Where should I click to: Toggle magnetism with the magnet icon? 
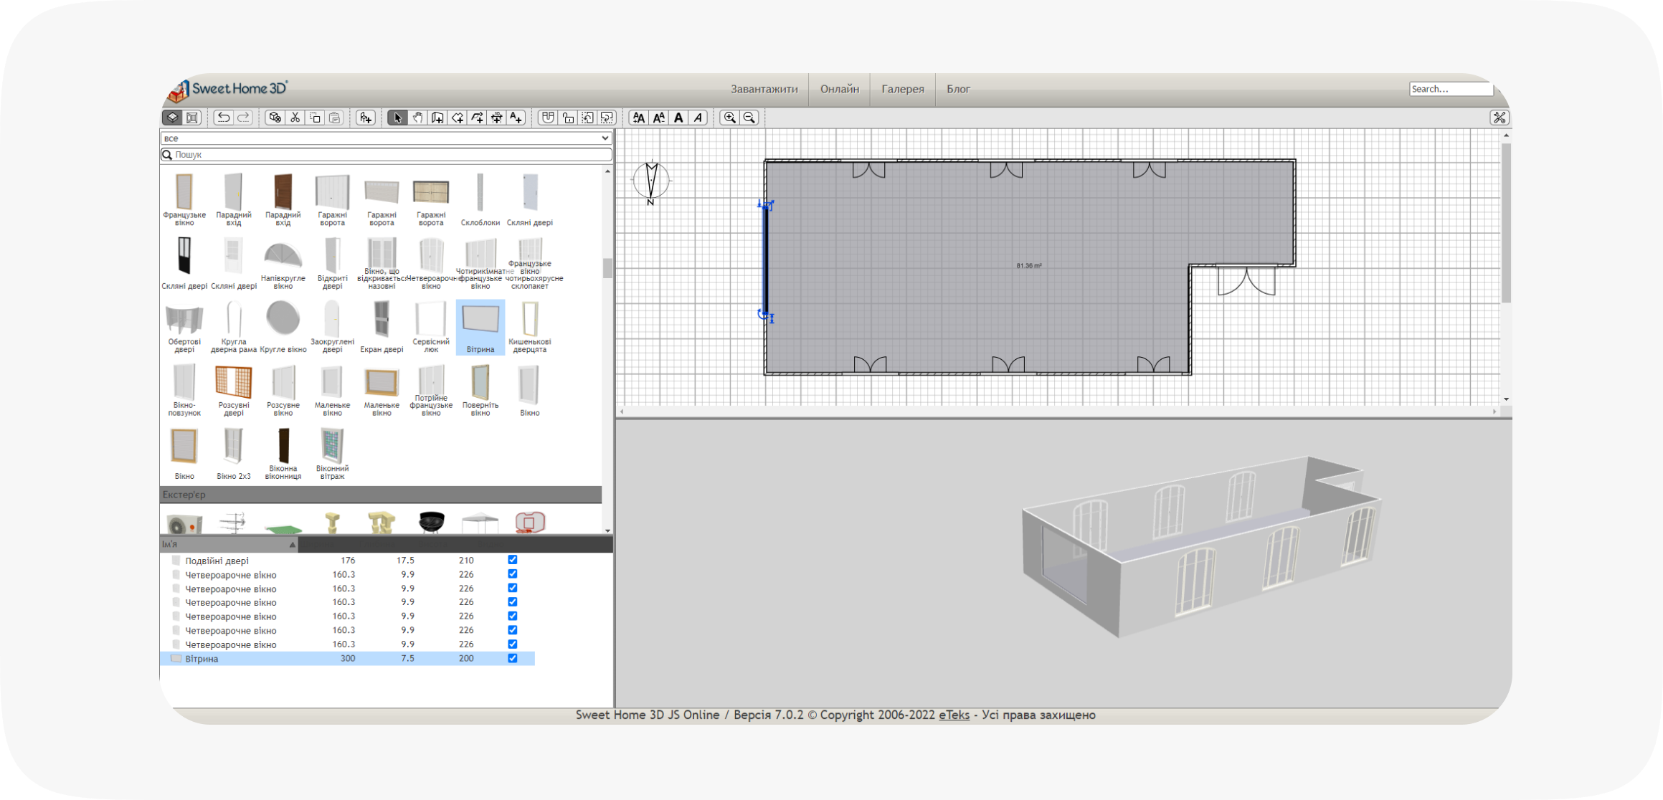[x=548, y=118]
